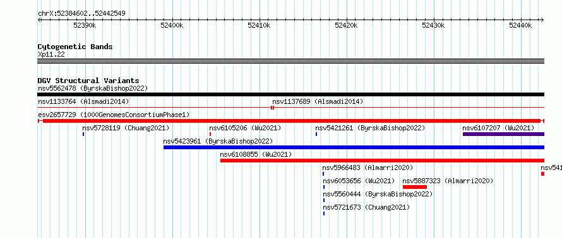Screen dimensions: 562x238
Task: Click the black nsv5562478 variant bar
Action: tap(290, 94)
